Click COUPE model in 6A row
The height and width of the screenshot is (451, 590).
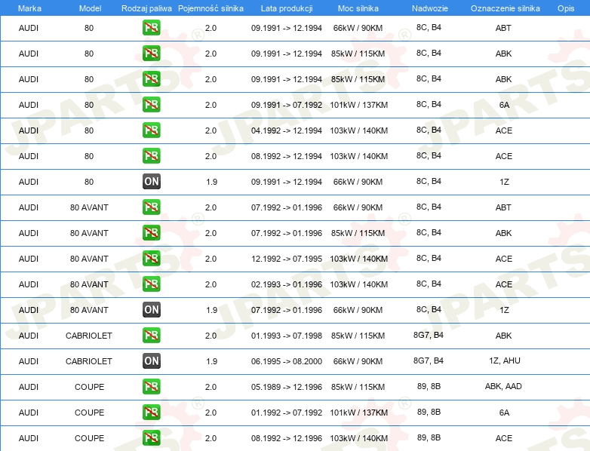[89, 413]
